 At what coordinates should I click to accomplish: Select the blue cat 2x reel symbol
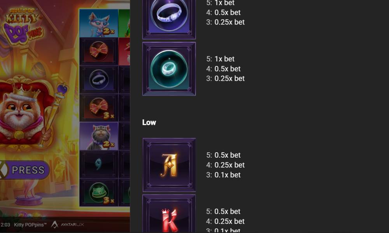pyautogui.click(x=99, y=23)
